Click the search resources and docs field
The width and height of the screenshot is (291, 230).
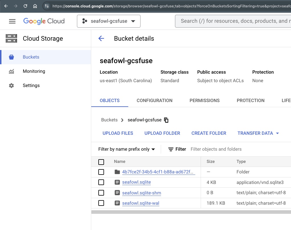pos(234,21)
